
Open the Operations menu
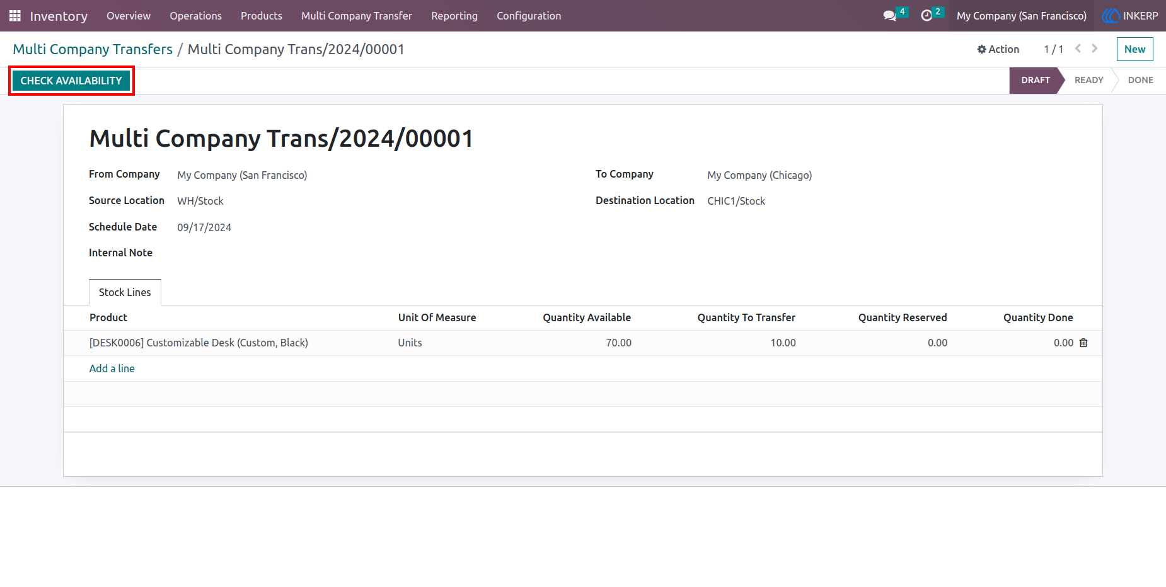click(x=195, y=16)
